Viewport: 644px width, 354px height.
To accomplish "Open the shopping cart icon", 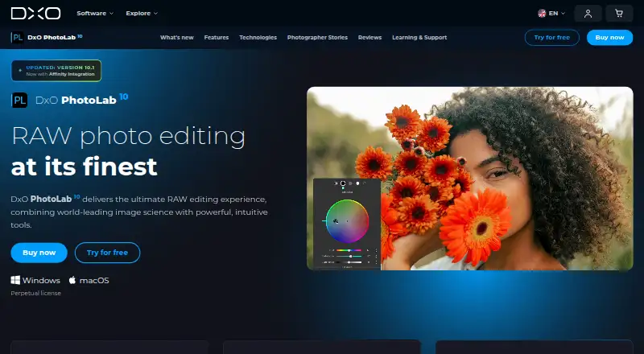I will (619, 14).
